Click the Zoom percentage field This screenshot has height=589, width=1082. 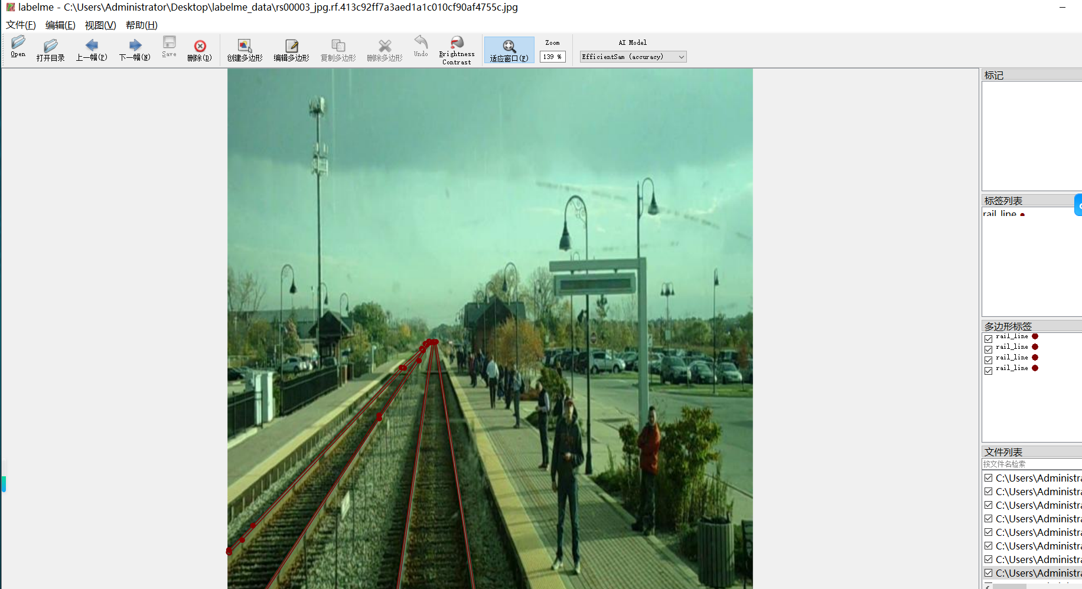coord(552,57)
